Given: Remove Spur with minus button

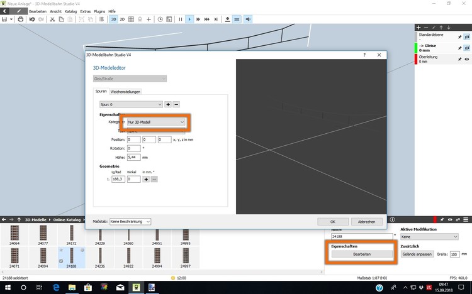Looking at the screenshot, I should tap(176, 104).
